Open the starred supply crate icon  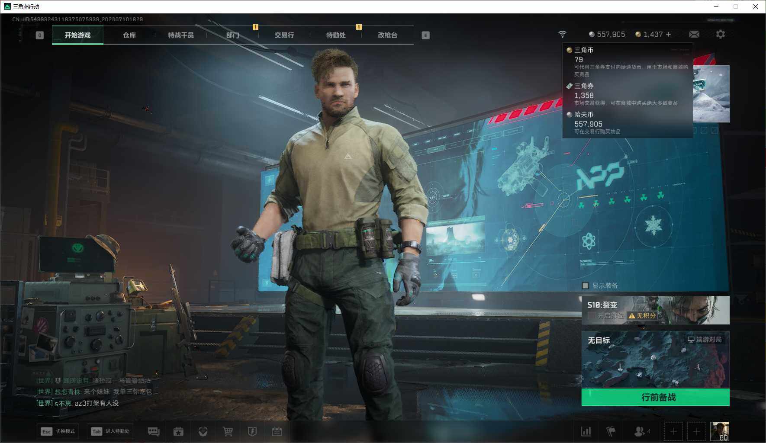tap(178, 431)
